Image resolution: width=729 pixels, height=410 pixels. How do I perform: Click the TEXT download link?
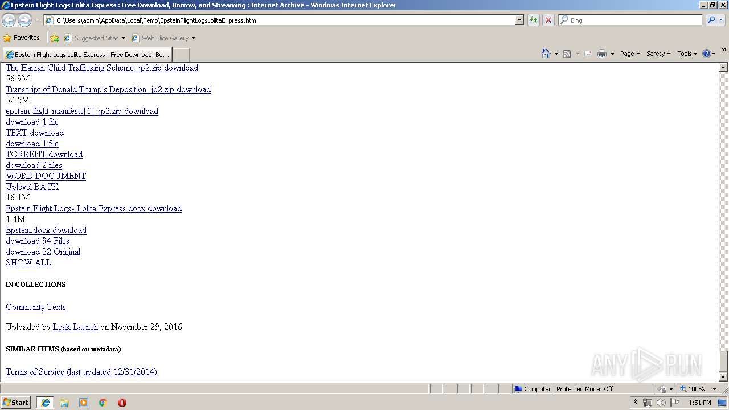[x=35, y=133]
